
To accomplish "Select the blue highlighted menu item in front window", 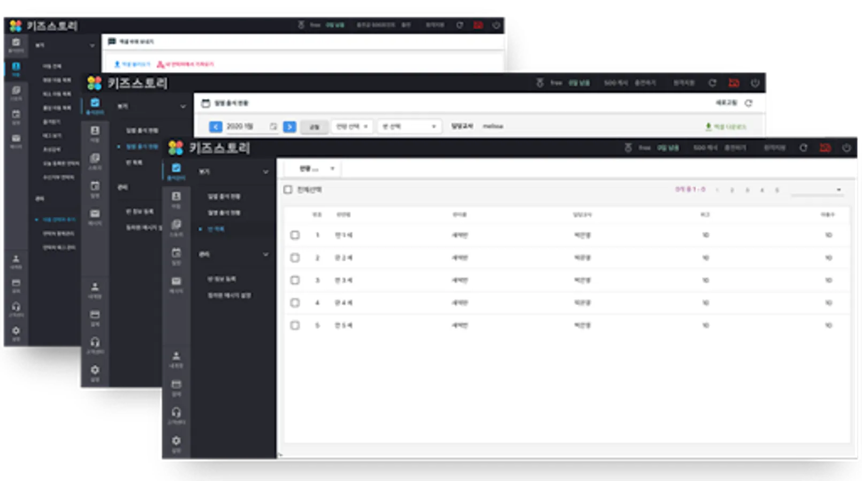I will [216, 229].
